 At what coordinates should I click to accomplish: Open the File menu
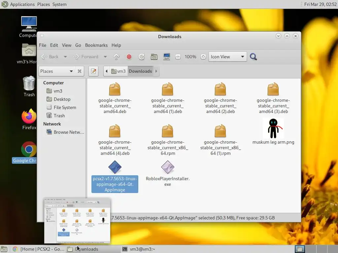pos(43,45)
